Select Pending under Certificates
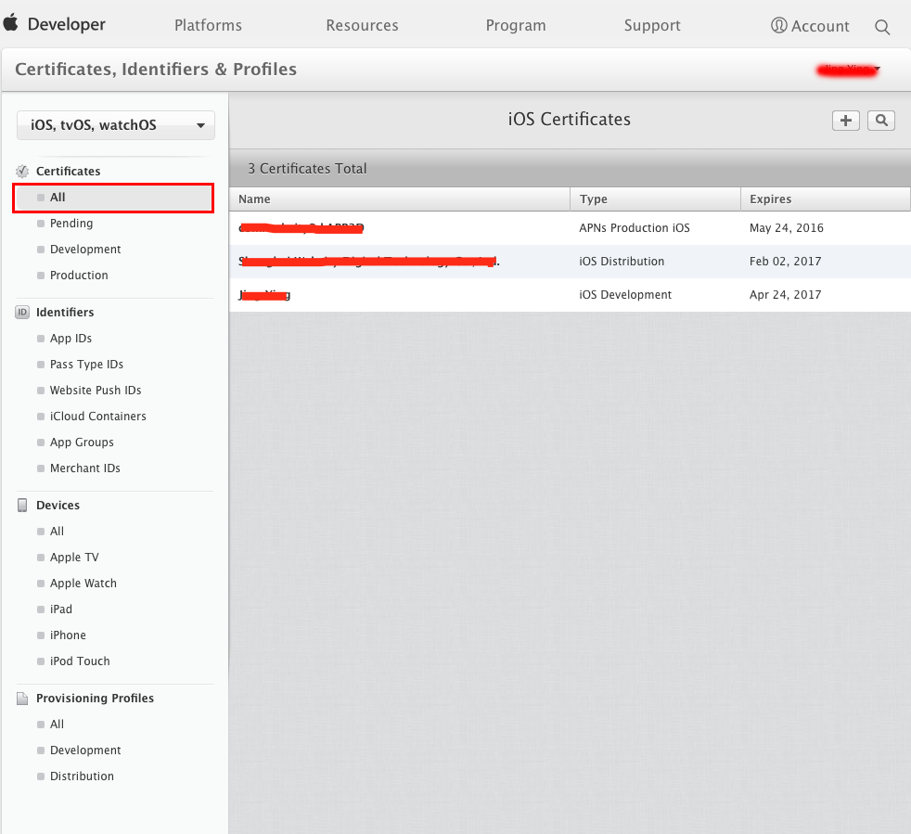This screenshot has height=834, width=911. (x=71, y=224)
